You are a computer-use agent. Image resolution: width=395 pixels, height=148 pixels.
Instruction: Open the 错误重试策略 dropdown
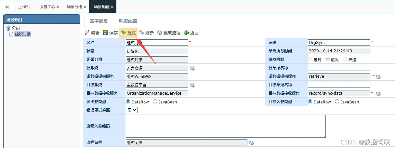coord(132,110)
